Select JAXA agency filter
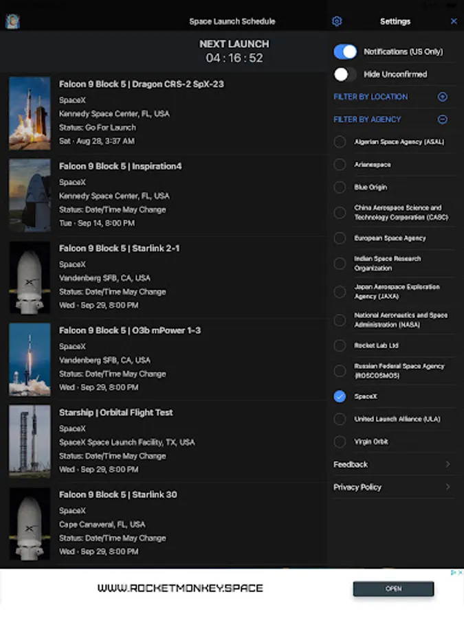Image resolution: width=464 pixels, height=618 pixels. (x=340, y=292)
